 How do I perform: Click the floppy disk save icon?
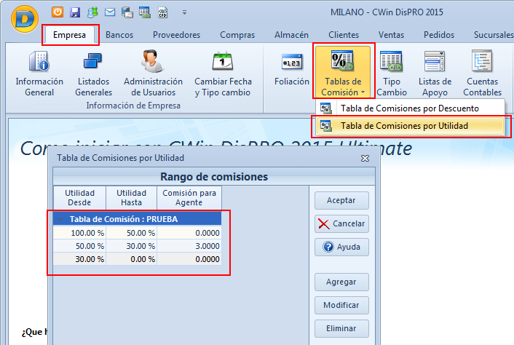tap(75, 12)
